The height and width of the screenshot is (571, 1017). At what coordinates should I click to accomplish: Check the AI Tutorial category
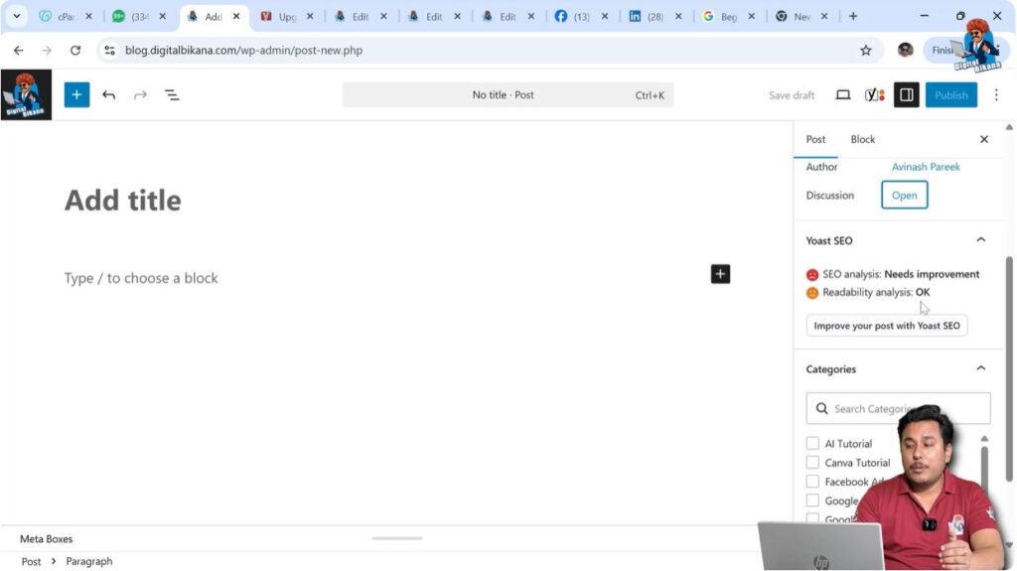[x=812, y=443]
